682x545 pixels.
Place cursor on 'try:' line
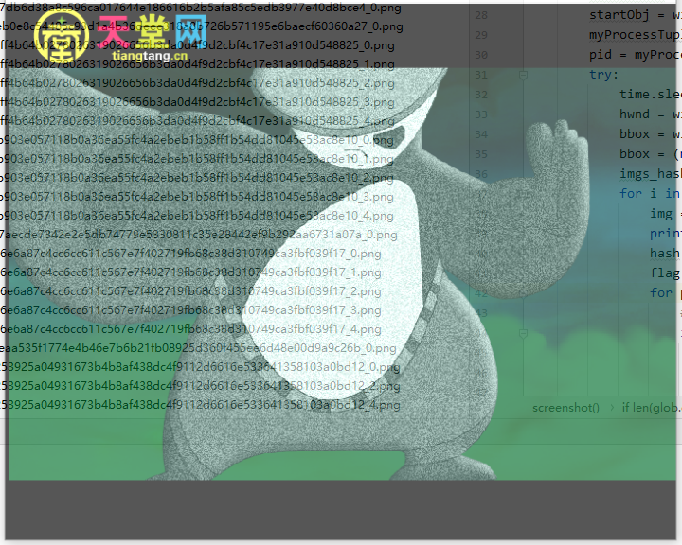click(x=603, y=75)
